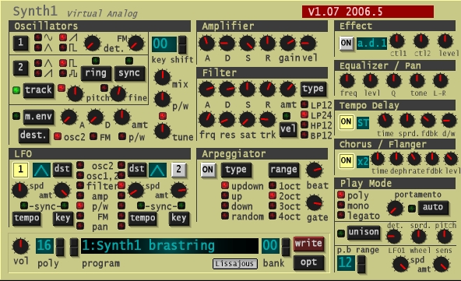Viewport: 461px width, 281px height.
Task: Step the poly voice count spinner
Action: (x=60, y=246)
